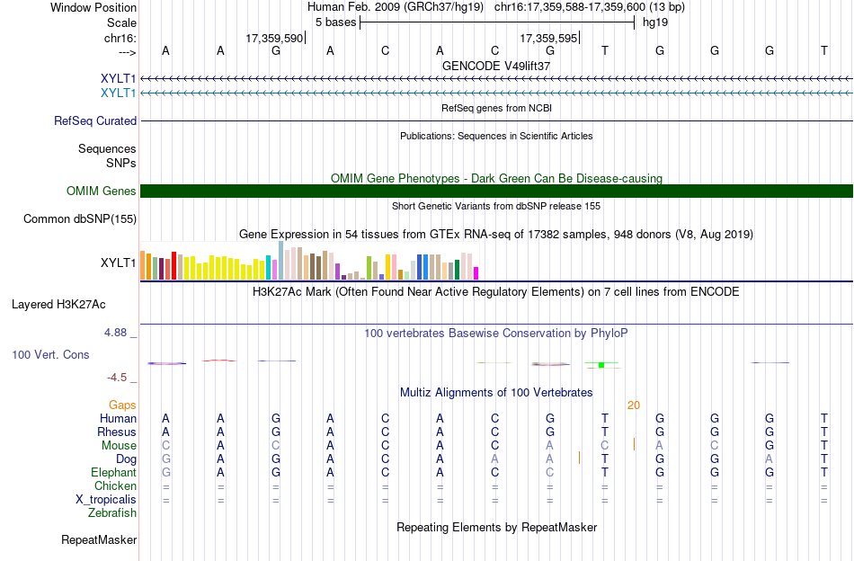Click the Zebrafish species row label
This screenshot has height=561, width=854.
coord(112,512)
